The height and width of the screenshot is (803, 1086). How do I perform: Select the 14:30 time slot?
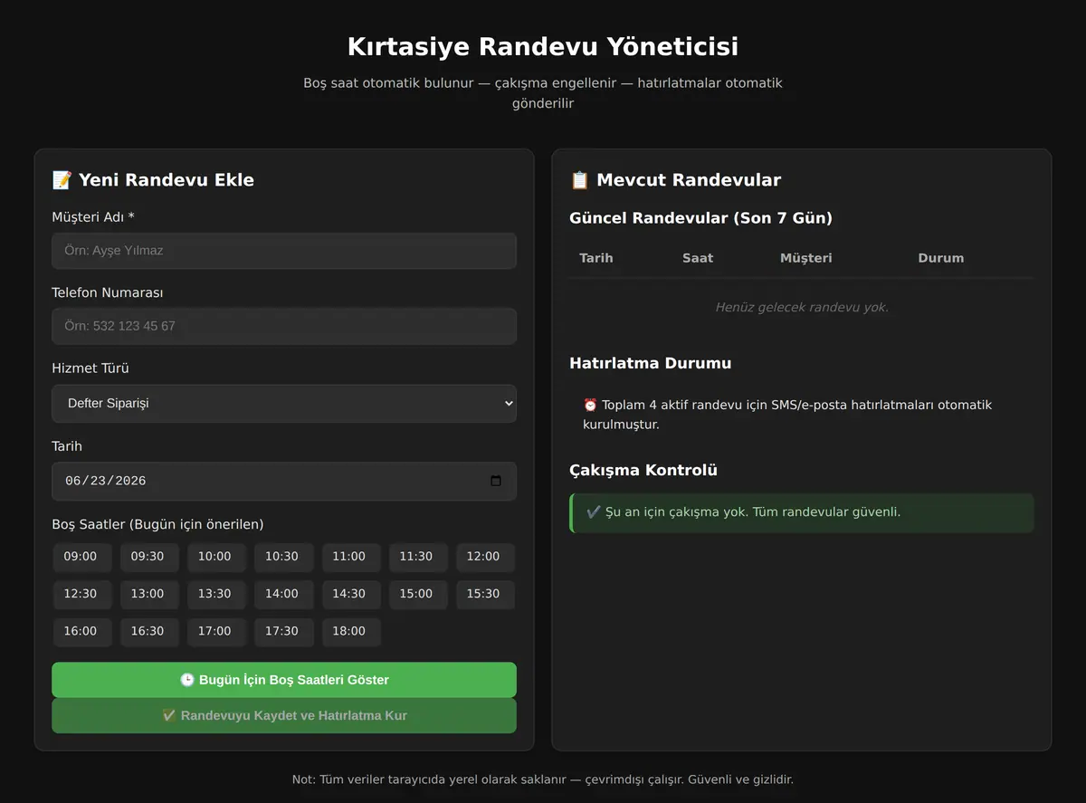pyautogui.click(x=349, y=594)
